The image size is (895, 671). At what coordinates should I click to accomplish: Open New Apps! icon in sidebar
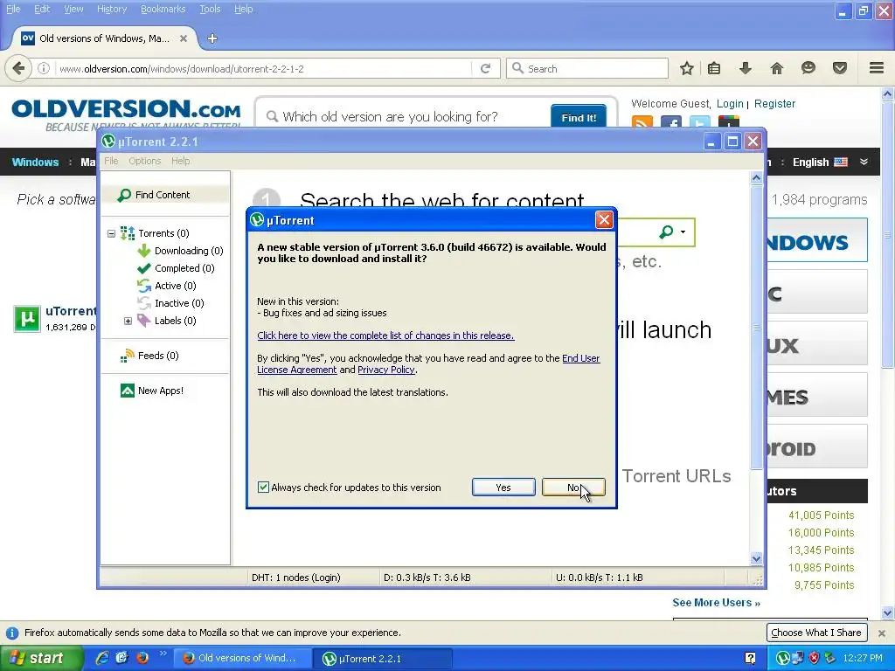click(128, 391)
